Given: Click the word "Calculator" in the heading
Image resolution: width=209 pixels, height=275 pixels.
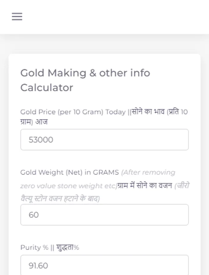Looking at the screenshot, I should click(47, 88).
